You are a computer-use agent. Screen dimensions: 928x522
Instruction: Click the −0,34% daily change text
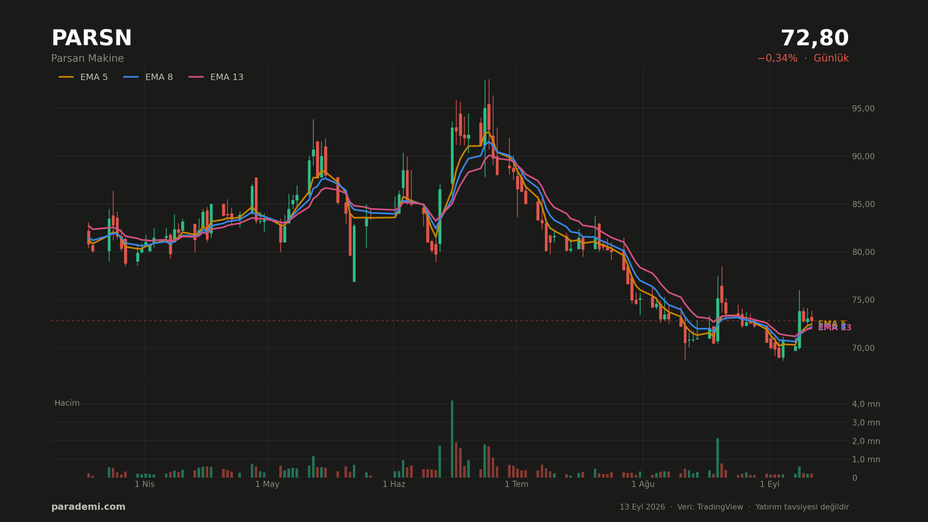coord(777,59)
